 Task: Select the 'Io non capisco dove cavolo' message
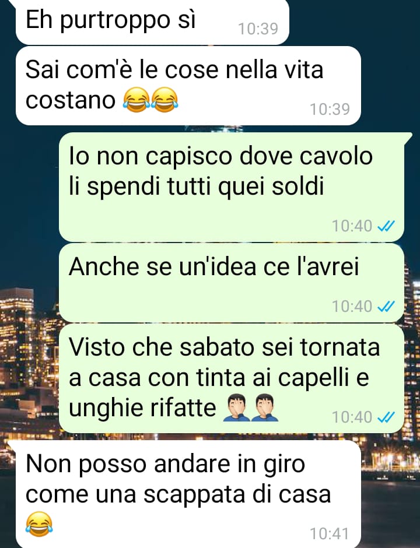(x=232, y=187)
